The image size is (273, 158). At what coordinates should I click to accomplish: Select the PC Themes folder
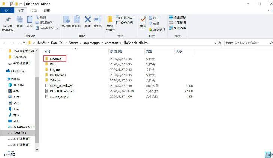click(56, 75)
